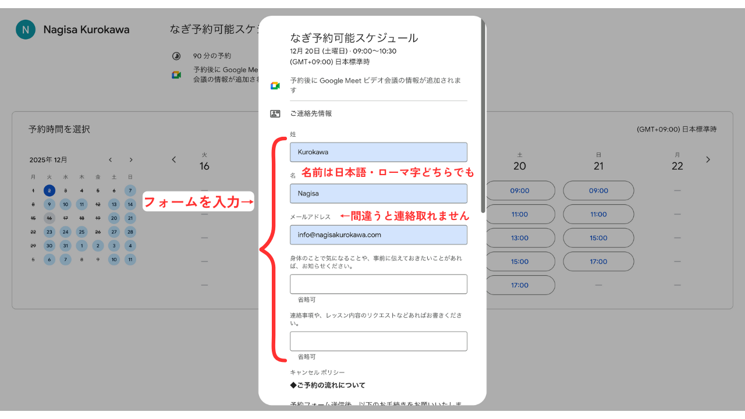Viewport: 745px width, 419px height.
Task: Click the dialog's vertical scrollbar
Action: 483,116
